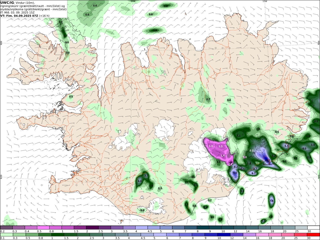Click the 2.2 precipitation value
Image resolution: width=320 pixels, height=240 pixels.
click(x=273, y=155)
